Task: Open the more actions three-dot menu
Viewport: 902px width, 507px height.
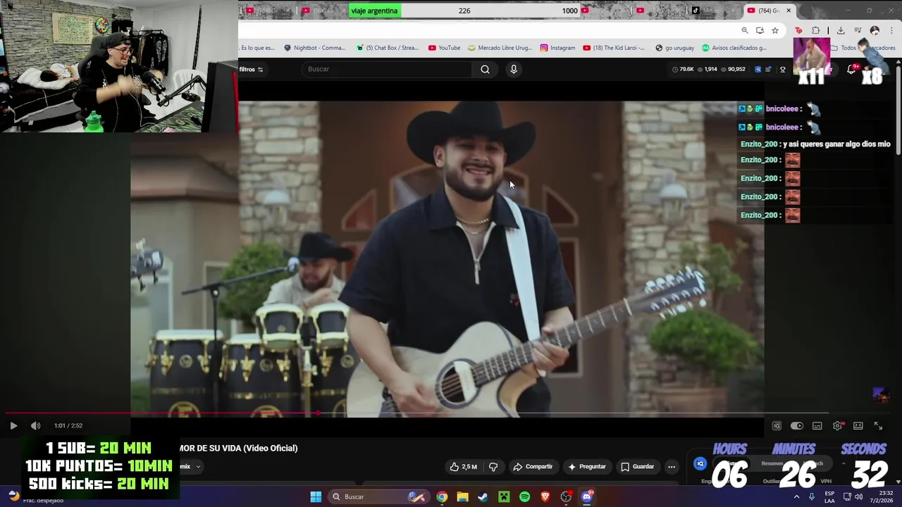Action: (x=672, y=466)
